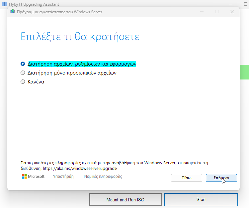Minimize the Flyby11 Upgrading Assistant window
This screenshot has height=208, width=249.
pos(231,4)
